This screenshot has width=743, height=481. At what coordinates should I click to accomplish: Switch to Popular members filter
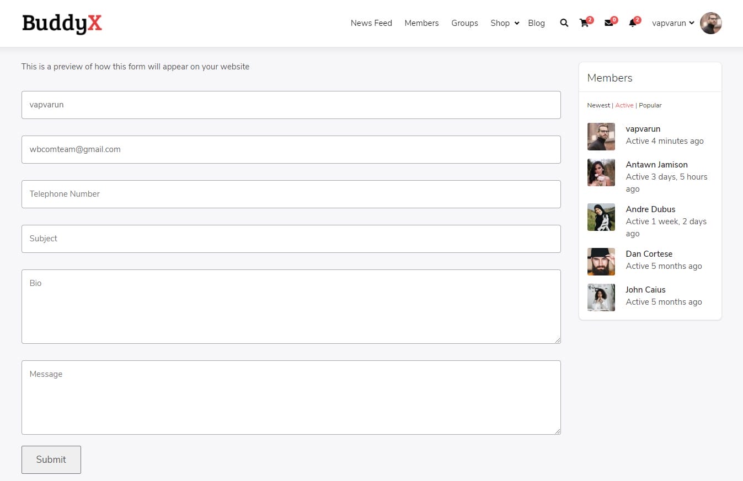[x=650, y=105]
